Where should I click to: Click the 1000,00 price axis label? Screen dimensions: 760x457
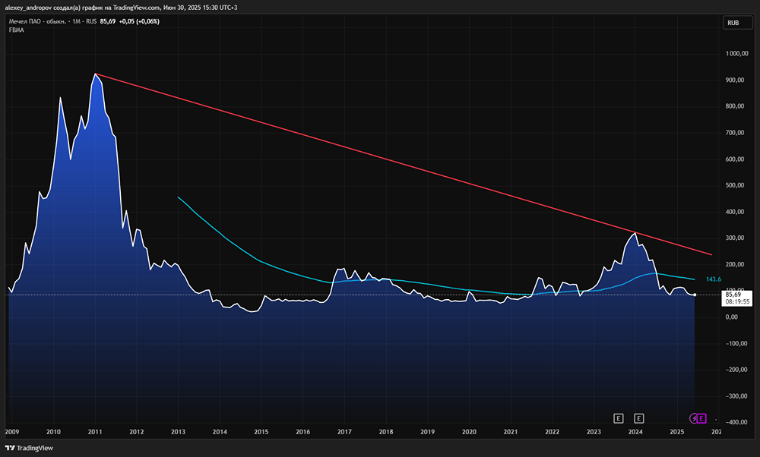[x=736, y=54]
